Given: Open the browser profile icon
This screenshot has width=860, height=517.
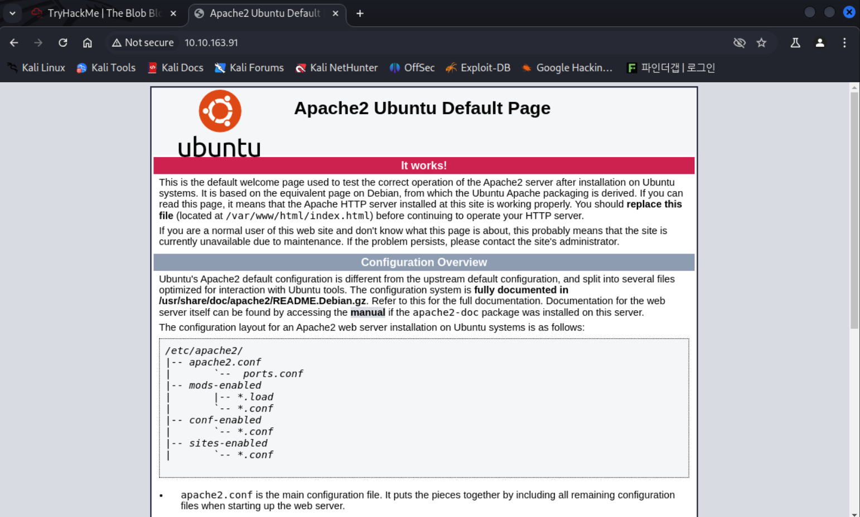Looking at the screenshot, I should (x=820, y=43).
